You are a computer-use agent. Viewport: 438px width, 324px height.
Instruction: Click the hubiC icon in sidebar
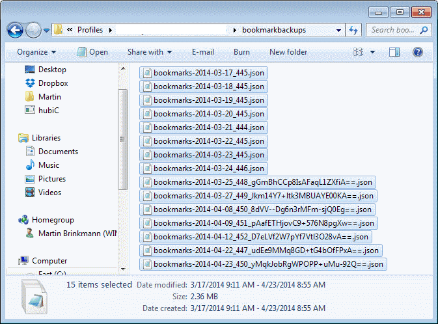tap(30, 111)
